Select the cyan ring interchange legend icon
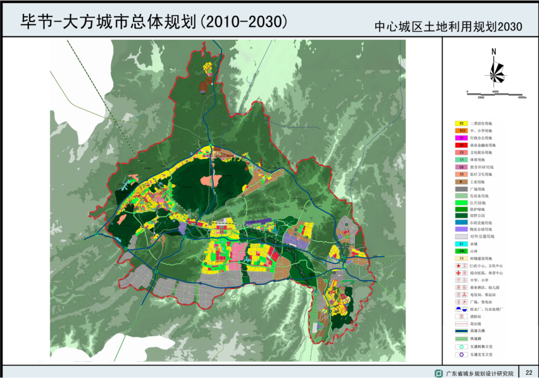This screenshot has width=539, height=378. (x=462, y=347)
